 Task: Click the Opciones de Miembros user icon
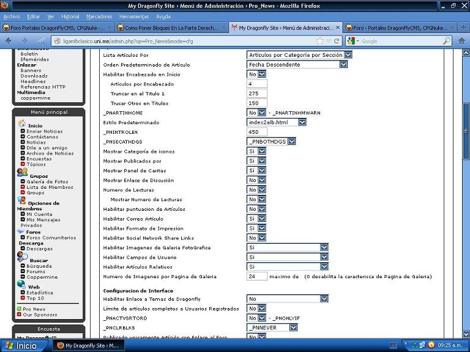pyautogui.click(x=21, y=200)
